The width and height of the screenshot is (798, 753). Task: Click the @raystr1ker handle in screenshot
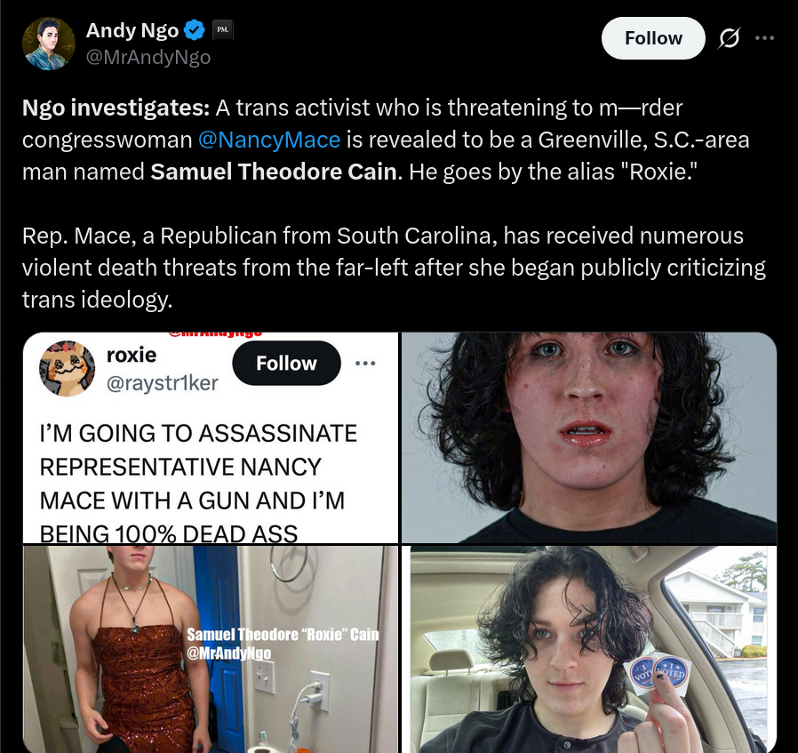click(162, 383)
